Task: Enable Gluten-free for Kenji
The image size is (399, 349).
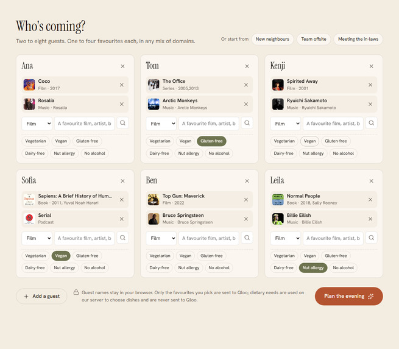Action: pyautogui.click(x=336, y=141)
